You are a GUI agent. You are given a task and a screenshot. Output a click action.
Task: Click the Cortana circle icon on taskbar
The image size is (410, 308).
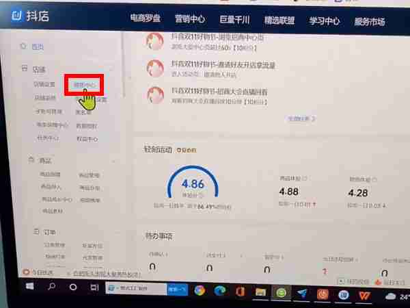tap(73, 287)
